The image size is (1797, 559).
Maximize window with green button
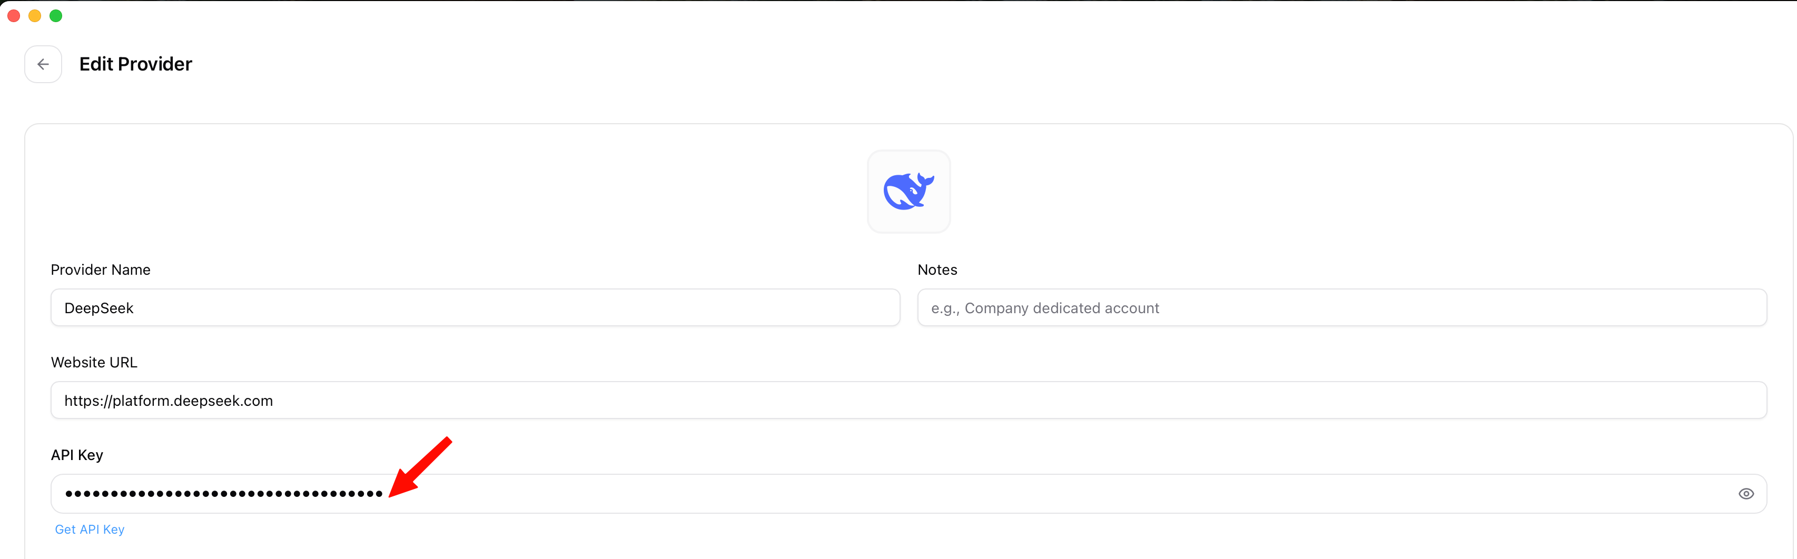pos(56,15)
